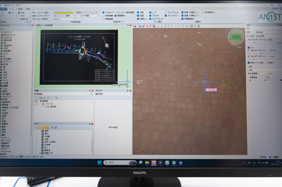Viewport: 282px width, 187px height.
Task: Click the すべて選択 snap button
Action: [x=43, y=12]
